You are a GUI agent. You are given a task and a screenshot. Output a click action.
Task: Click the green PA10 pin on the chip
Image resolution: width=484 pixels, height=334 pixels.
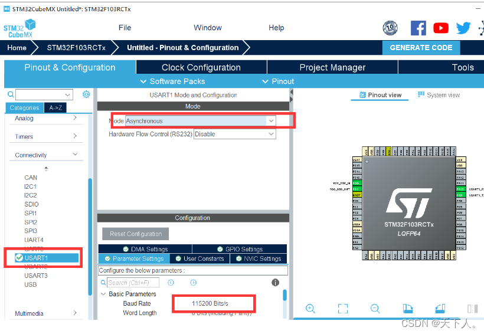coord(460,189)
